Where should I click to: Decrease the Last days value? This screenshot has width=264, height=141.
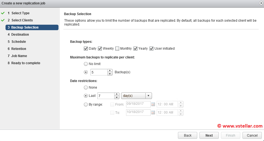click(x=116, y=97)
